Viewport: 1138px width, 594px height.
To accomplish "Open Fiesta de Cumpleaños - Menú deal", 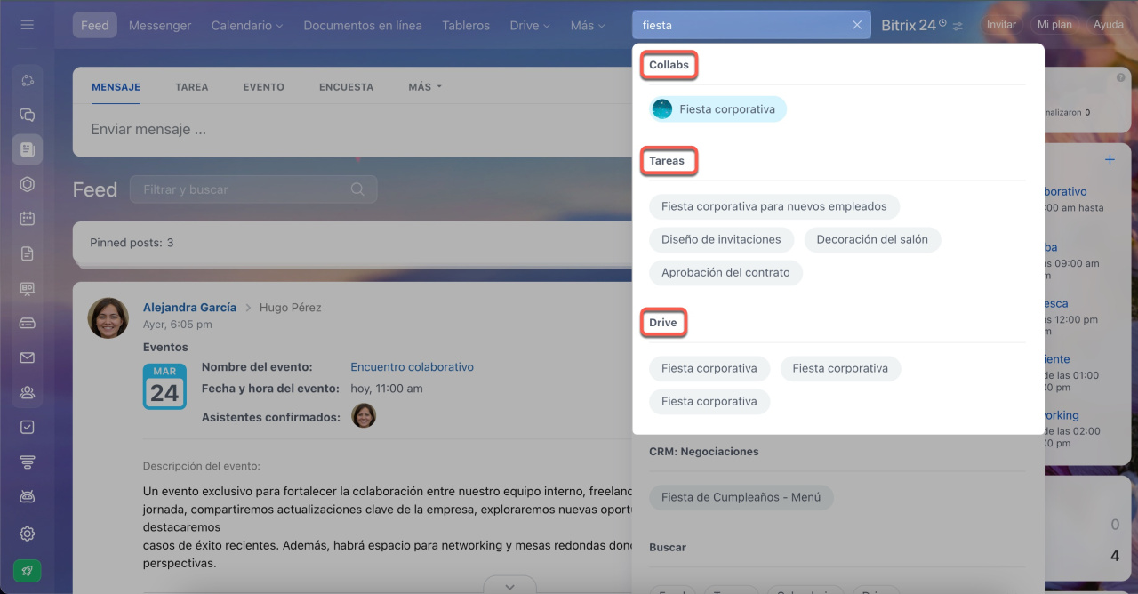I will click(x=741, y=497).
